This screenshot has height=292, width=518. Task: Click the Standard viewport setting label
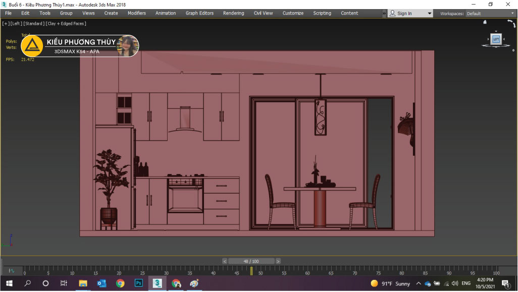(x=34, y=23)
